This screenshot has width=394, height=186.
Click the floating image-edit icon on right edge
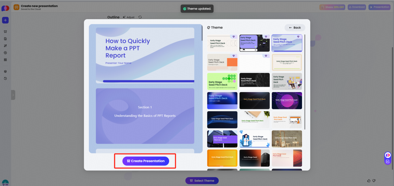point(388,161)
